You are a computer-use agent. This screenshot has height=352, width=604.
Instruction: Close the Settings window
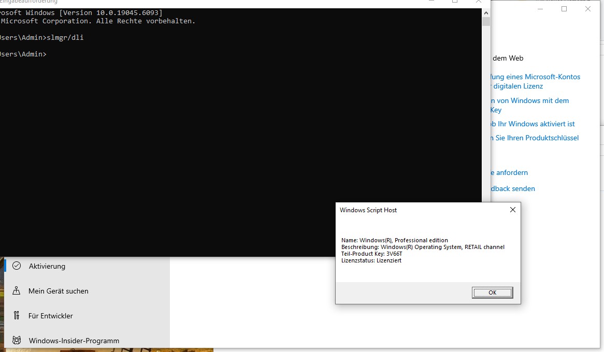588,9
